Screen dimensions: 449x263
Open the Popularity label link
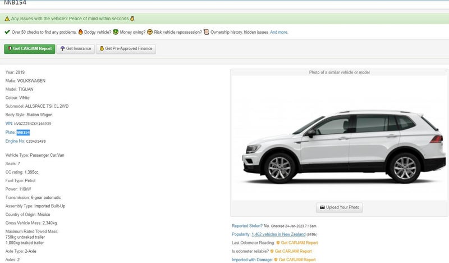(x=241, y=234)
